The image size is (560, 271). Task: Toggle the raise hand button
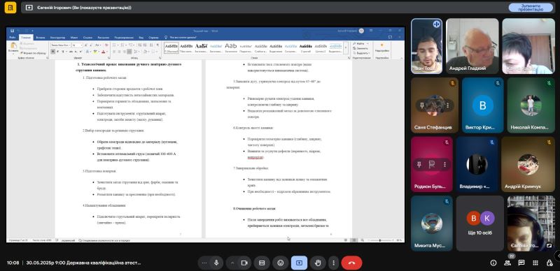pyautogui.click(x=318, y=263)
